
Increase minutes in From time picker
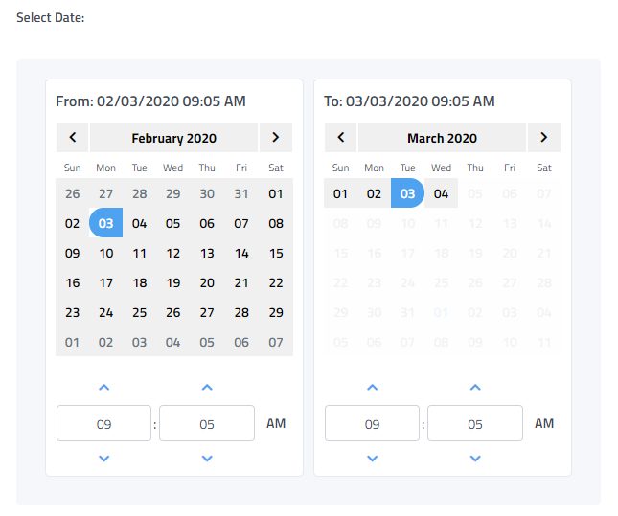coord(207,388)
